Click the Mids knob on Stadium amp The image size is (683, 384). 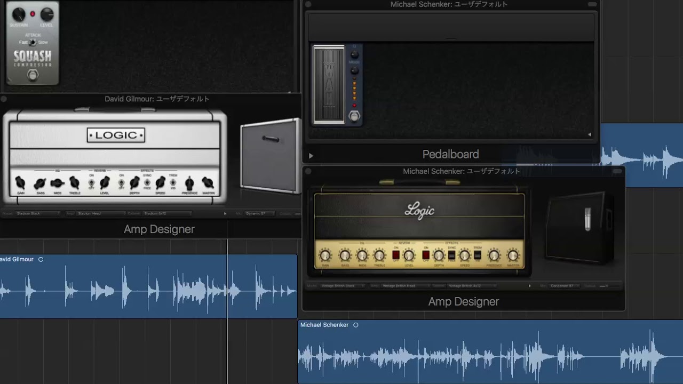57,183
